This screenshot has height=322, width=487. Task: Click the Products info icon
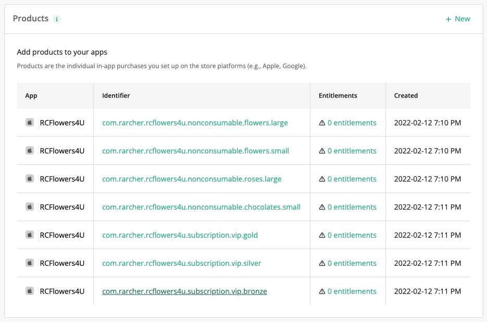57,19
